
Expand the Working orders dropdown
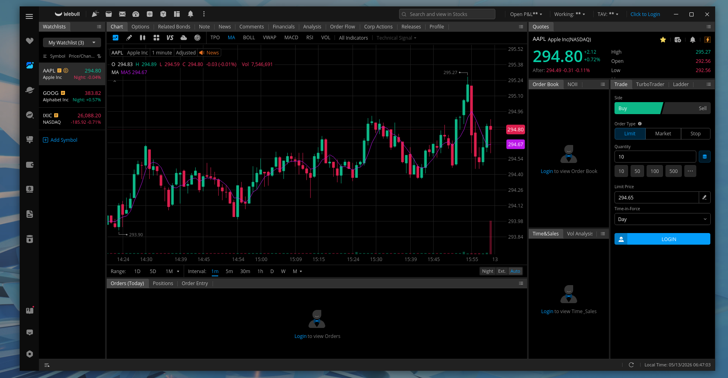[570, 14]
